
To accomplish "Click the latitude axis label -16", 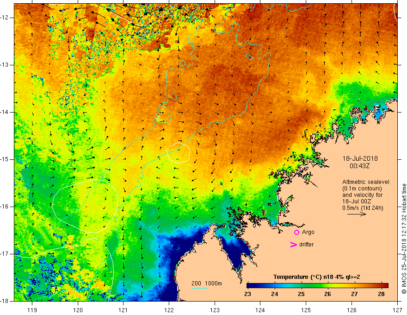I will 5,207.
